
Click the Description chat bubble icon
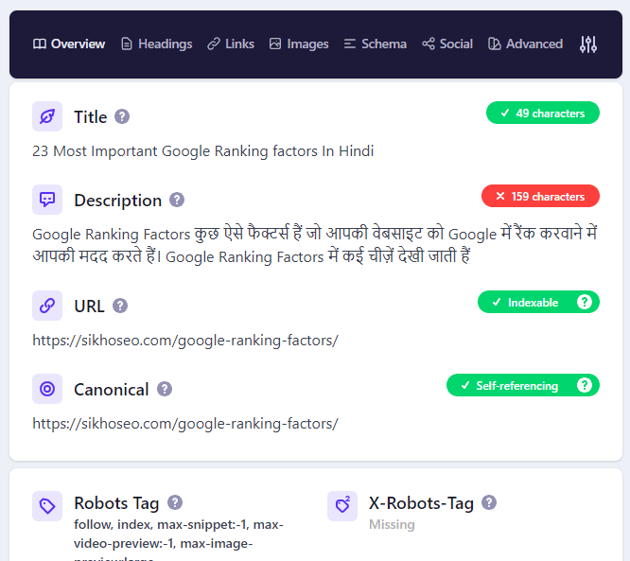click(47, 200)
